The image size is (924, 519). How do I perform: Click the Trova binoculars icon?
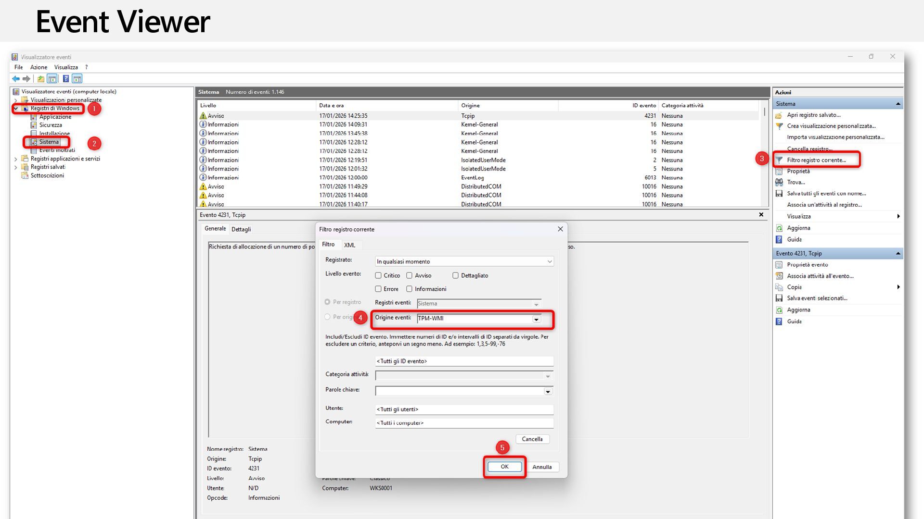pyautogui.click(x=779, y=182)
